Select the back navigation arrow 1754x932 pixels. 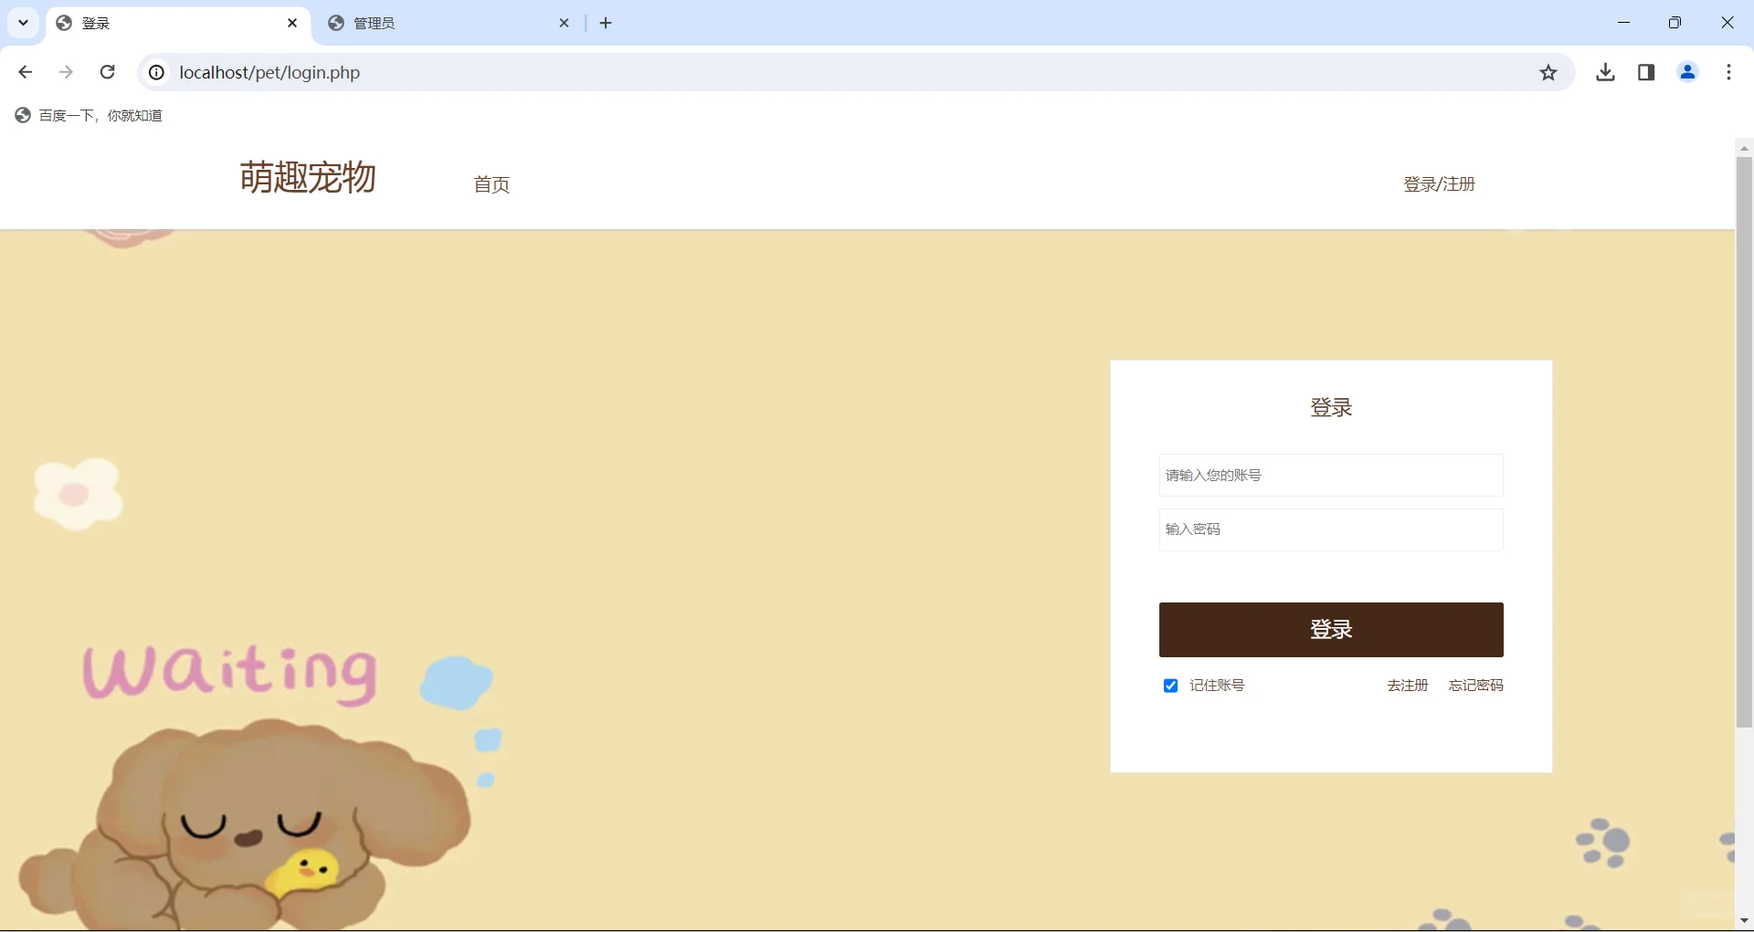coord(25,72)
